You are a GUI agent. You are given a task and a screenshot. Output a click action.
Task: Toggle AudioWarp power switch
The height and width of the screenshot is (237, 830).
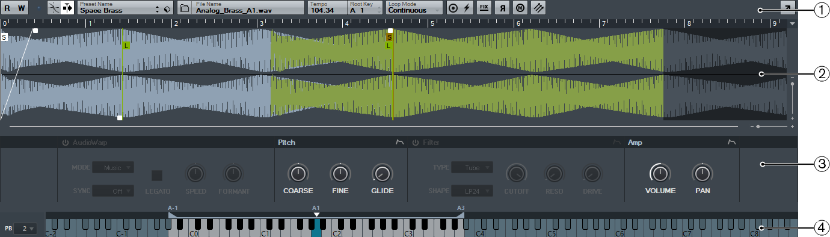tap(65, 143)
